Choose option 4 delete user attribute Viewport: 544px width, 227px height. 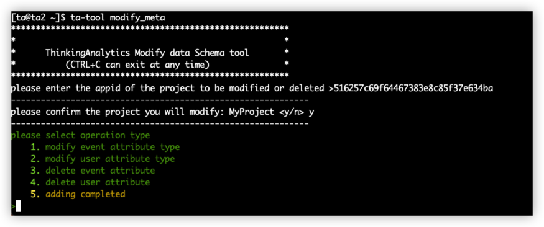coord(90,182)
